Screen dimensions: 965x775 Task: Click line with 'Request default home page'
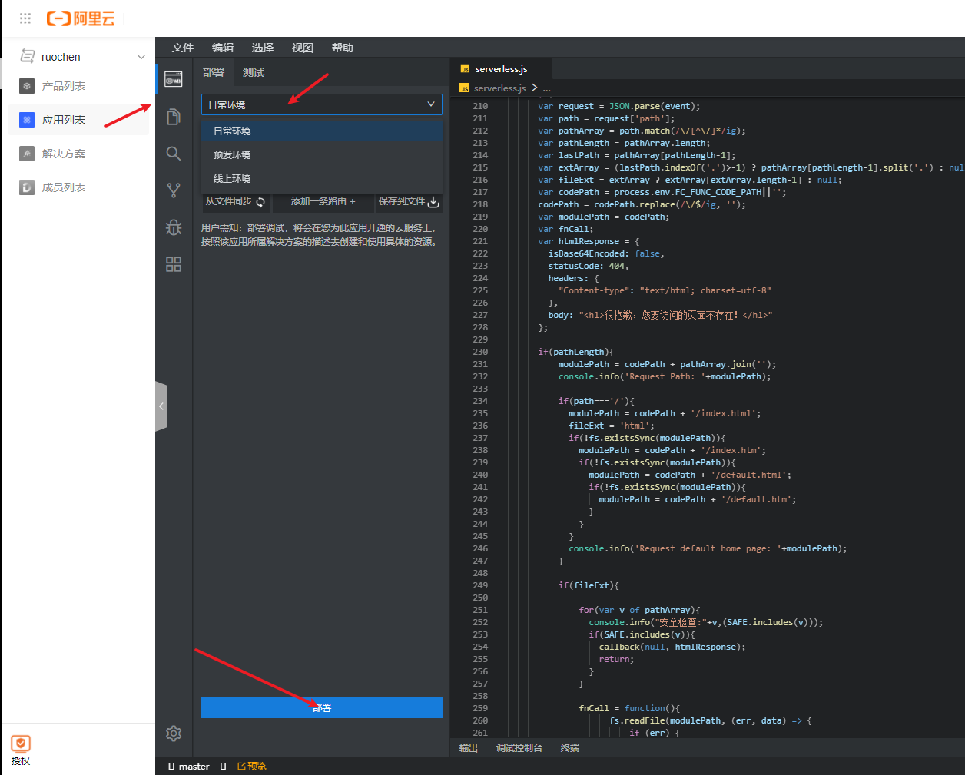coord(708,548)
